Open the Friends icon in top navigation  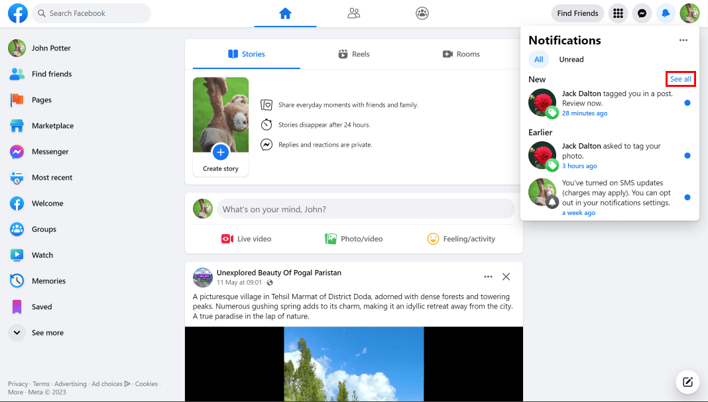pyautogui.click(x=353, y=13)
